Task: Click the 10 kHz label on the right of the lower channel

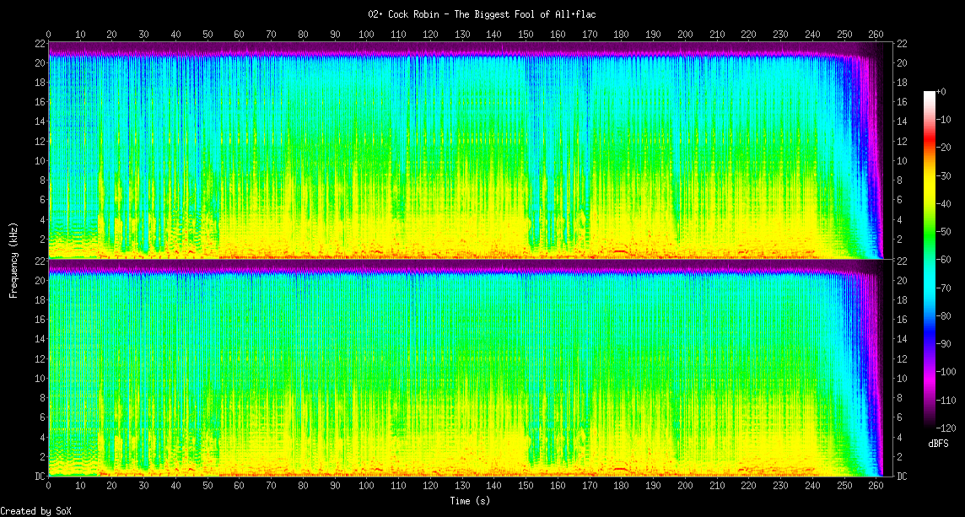Action: (901, 379)
